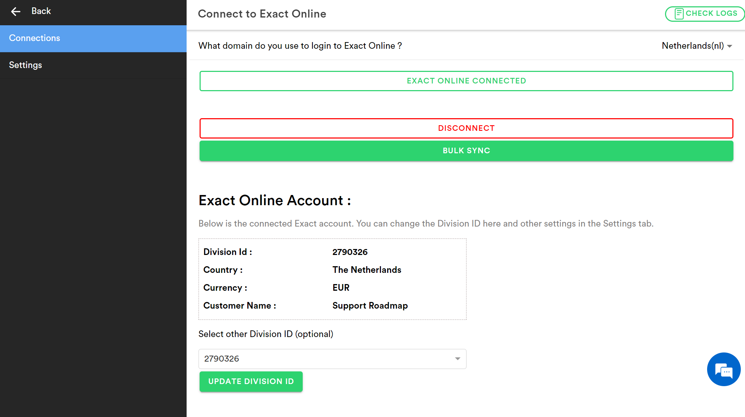Screen dimensions: 745x417
Task: Click the domain question text
Action: tap(300, 46)
